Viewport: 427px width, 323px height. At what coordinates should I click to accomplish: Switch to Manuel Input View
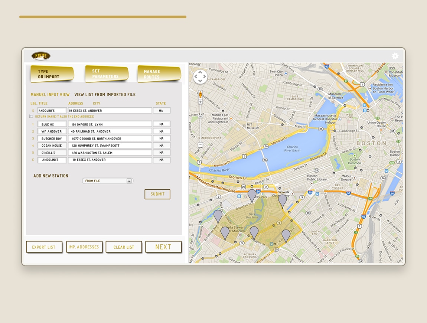point(50,95)
